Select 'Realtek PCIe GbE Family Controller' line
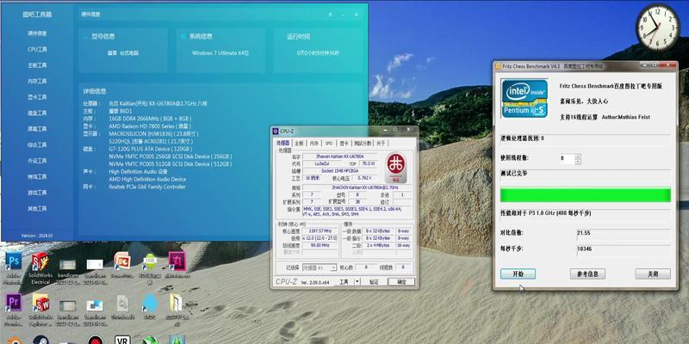The height and width of the screenshot is (344, 689). point(146,187)
